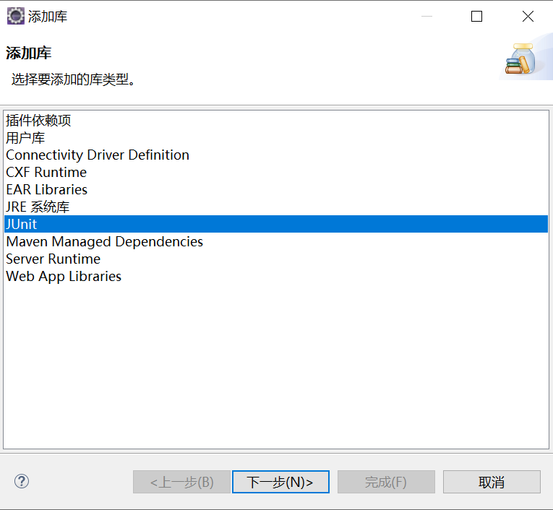Select CXF Runtime library type

[276, 173]
